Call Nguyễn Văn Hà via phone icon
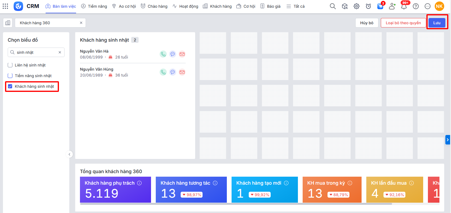451x213 pixels. [163, 54]
